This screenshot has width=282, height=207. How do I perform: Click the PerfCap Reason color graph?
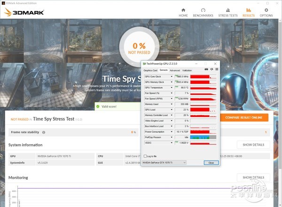coord(203,137)
